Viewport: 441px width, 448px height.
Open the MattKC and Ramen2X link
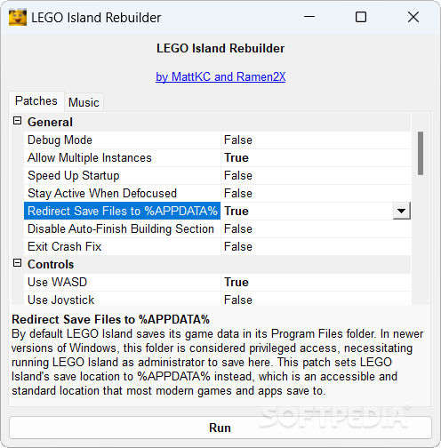point(220,76)
